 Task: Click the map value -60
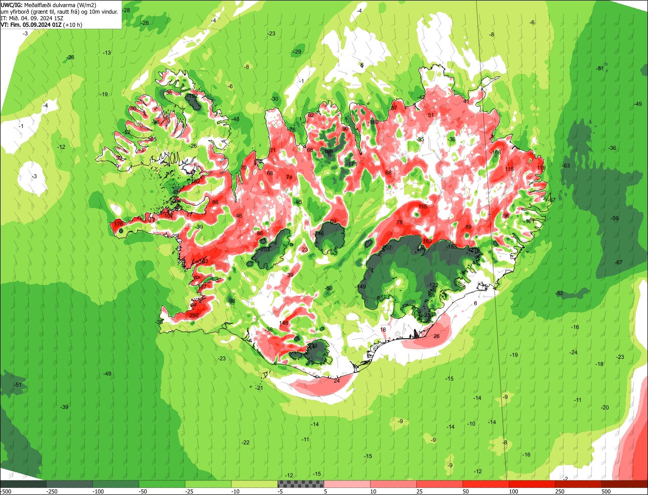[x=329, y=288]
